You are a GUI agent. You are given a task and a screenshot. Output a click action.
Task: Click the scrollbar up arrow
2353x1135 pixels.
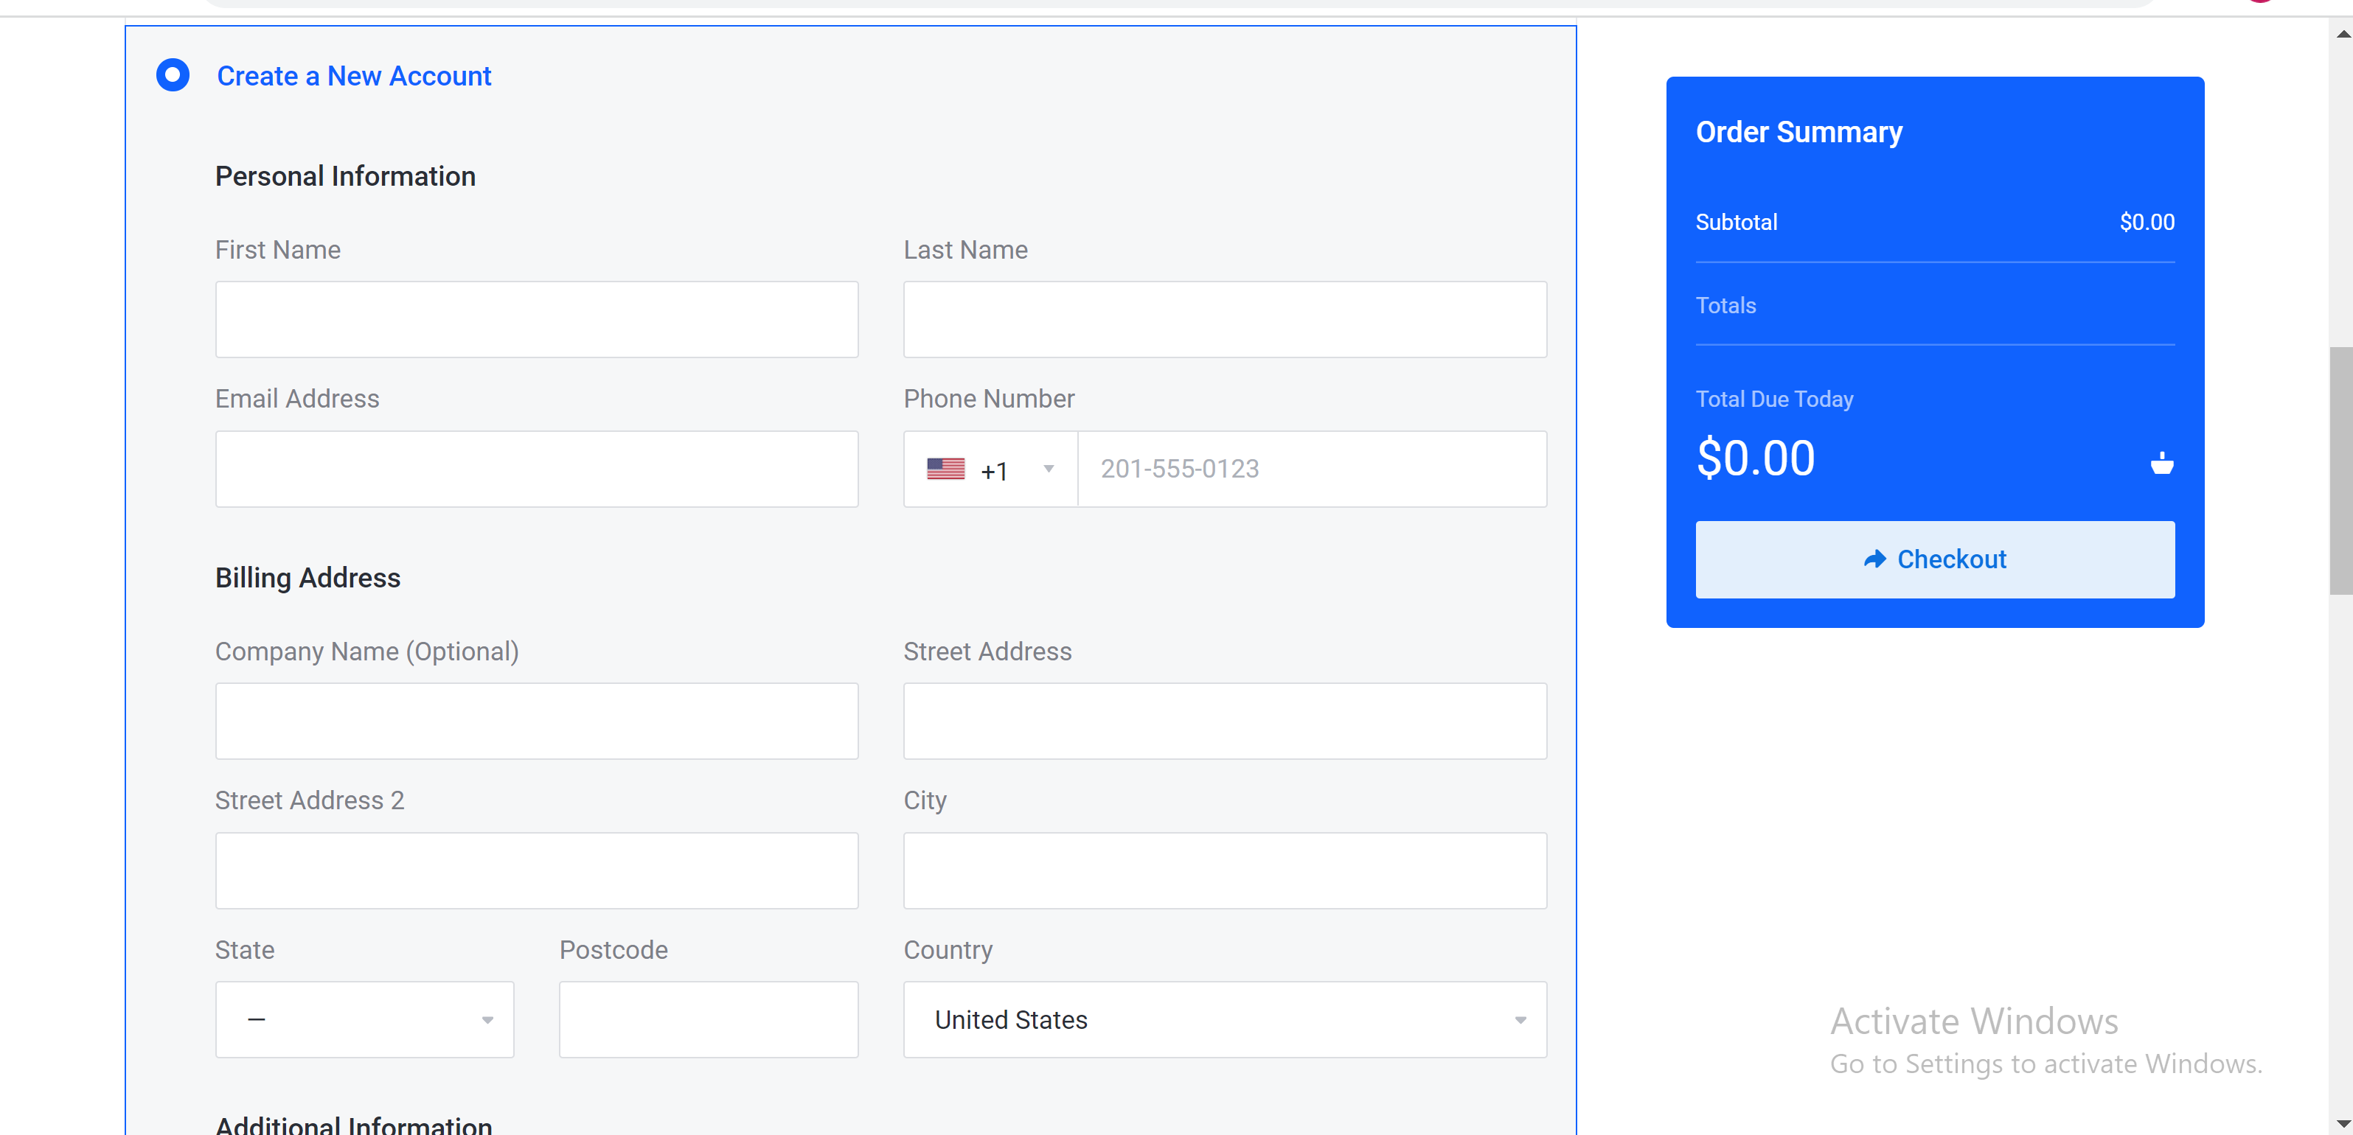2342,34
